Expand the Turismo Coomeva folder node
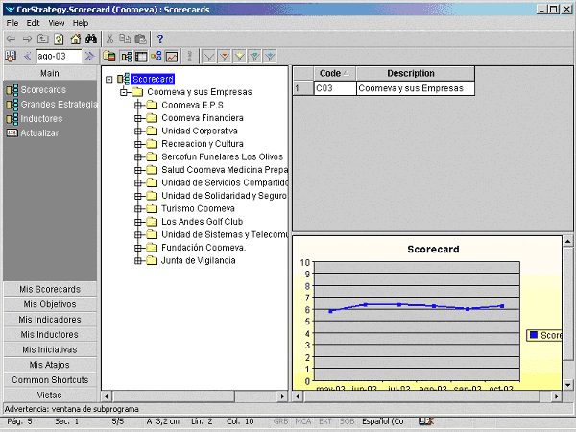The image size is (576, 432). click(x=138, y=208)
